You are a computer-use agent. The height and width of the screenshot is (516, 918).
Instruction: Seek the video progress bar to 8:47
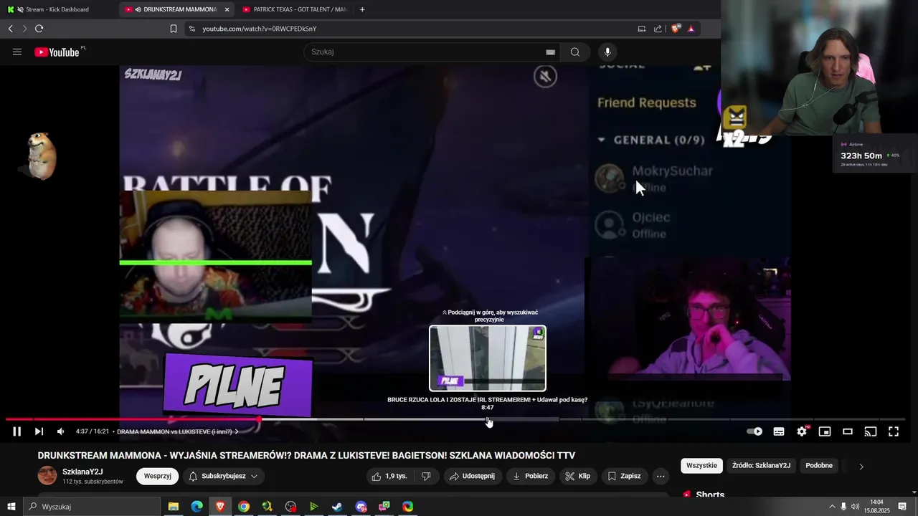coord(488,419)
